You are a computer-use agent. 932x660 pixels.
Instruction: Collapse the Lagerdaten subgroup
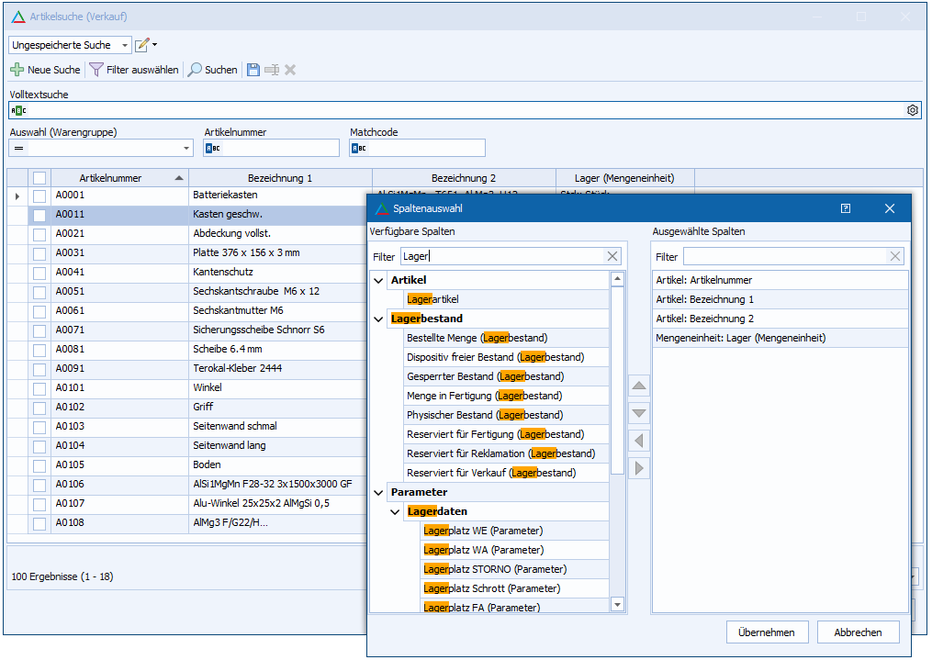click(x=396, y=511)
